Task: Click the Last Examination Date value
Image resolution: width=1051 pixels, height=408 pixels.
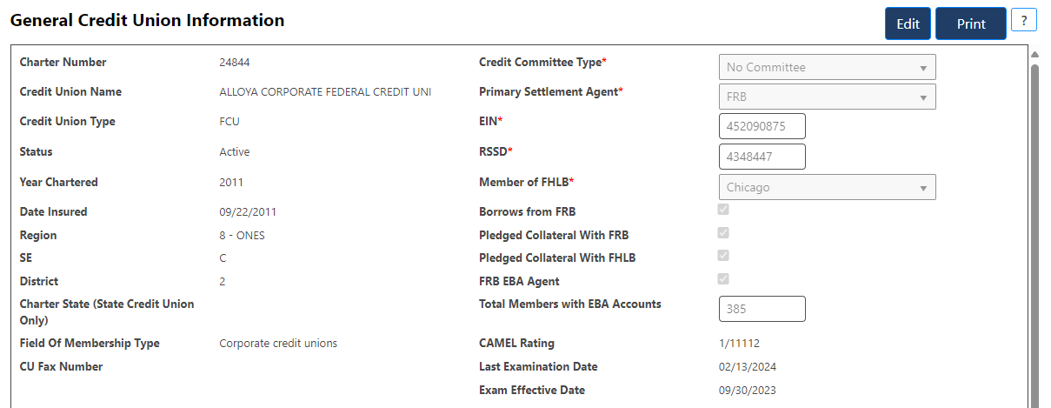Action: (746, 367)
